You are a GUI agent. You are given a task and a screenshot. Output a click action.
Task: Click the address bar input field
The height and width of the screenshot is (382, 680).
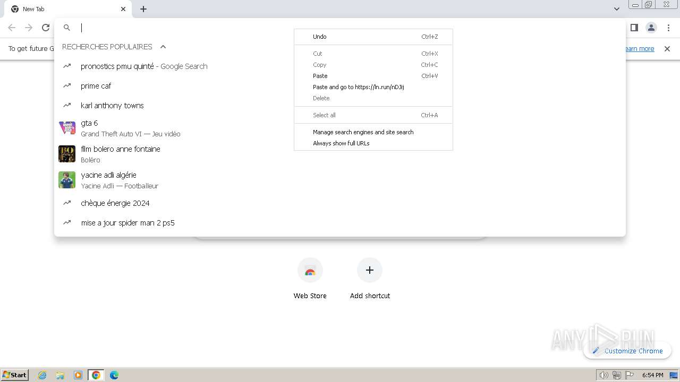[340, 28]
